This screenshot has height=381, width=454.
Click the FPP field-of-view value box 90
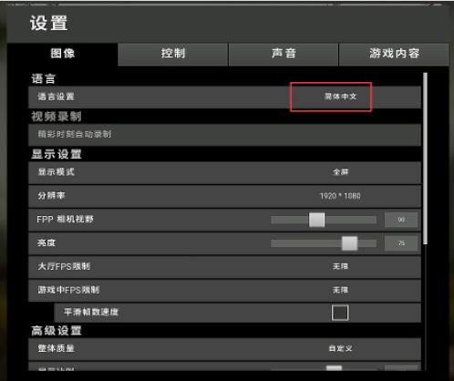click(x=401, y=220)
